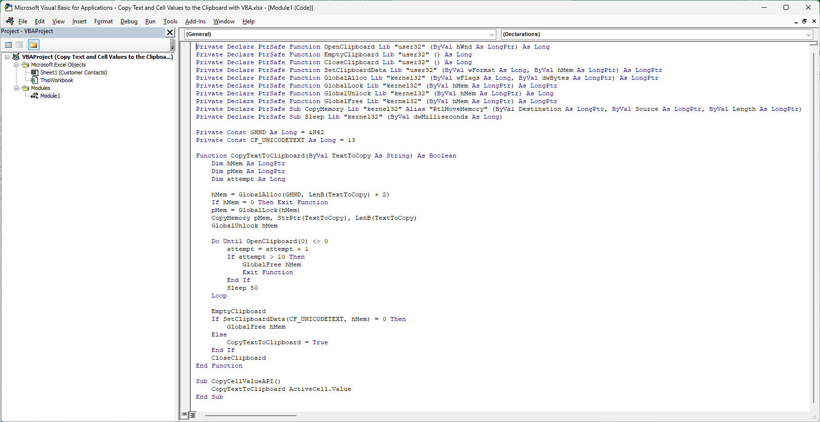Select ThisWorkbook in project tree

(x=56, y=80)
